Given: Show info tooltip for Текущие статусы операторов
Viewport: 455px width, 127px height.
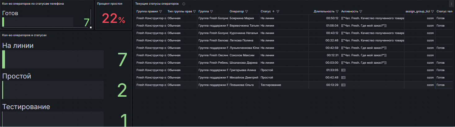Looking at the screenshot, I should pos(184,4).
